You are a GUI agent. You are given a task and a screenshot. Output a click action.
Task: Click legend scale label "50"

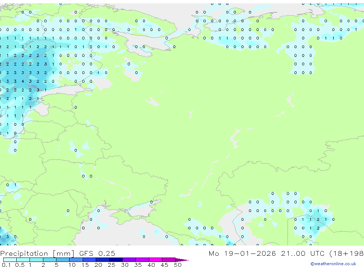tap(178, 265)
